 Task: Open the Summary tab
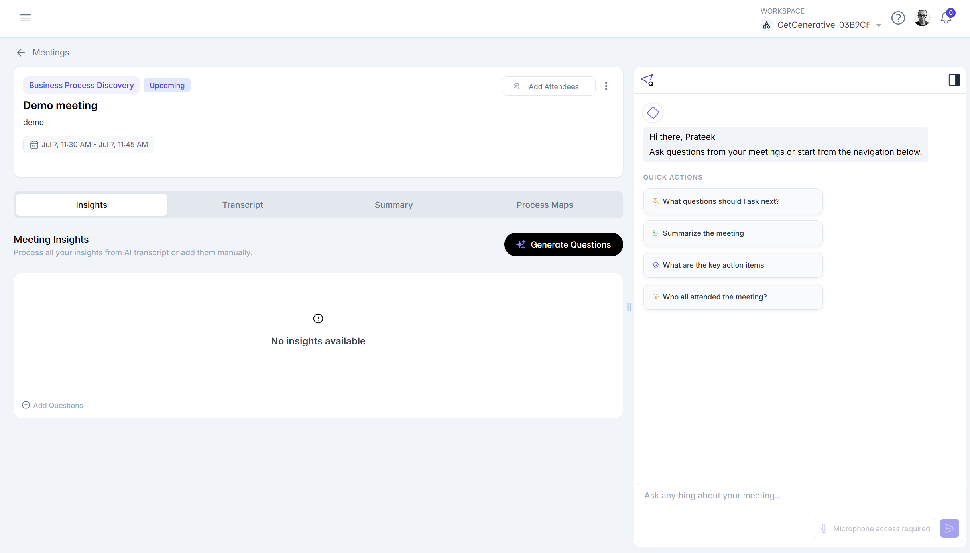pyautogui.click(x=394, y=205)
